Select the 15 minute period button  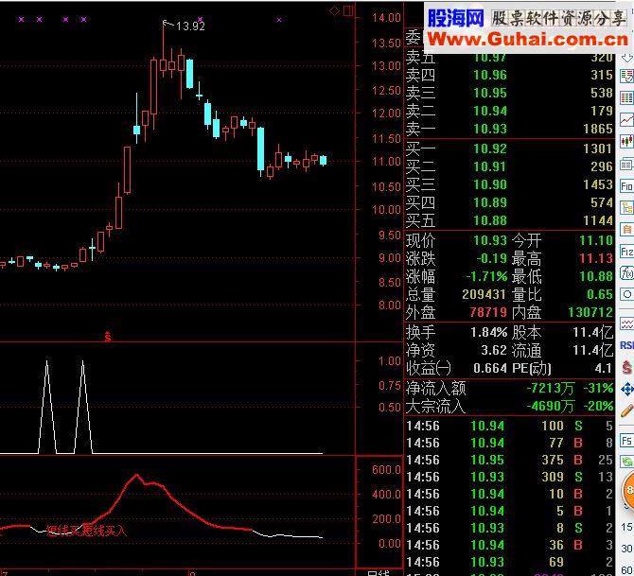[x=626, y=527]
